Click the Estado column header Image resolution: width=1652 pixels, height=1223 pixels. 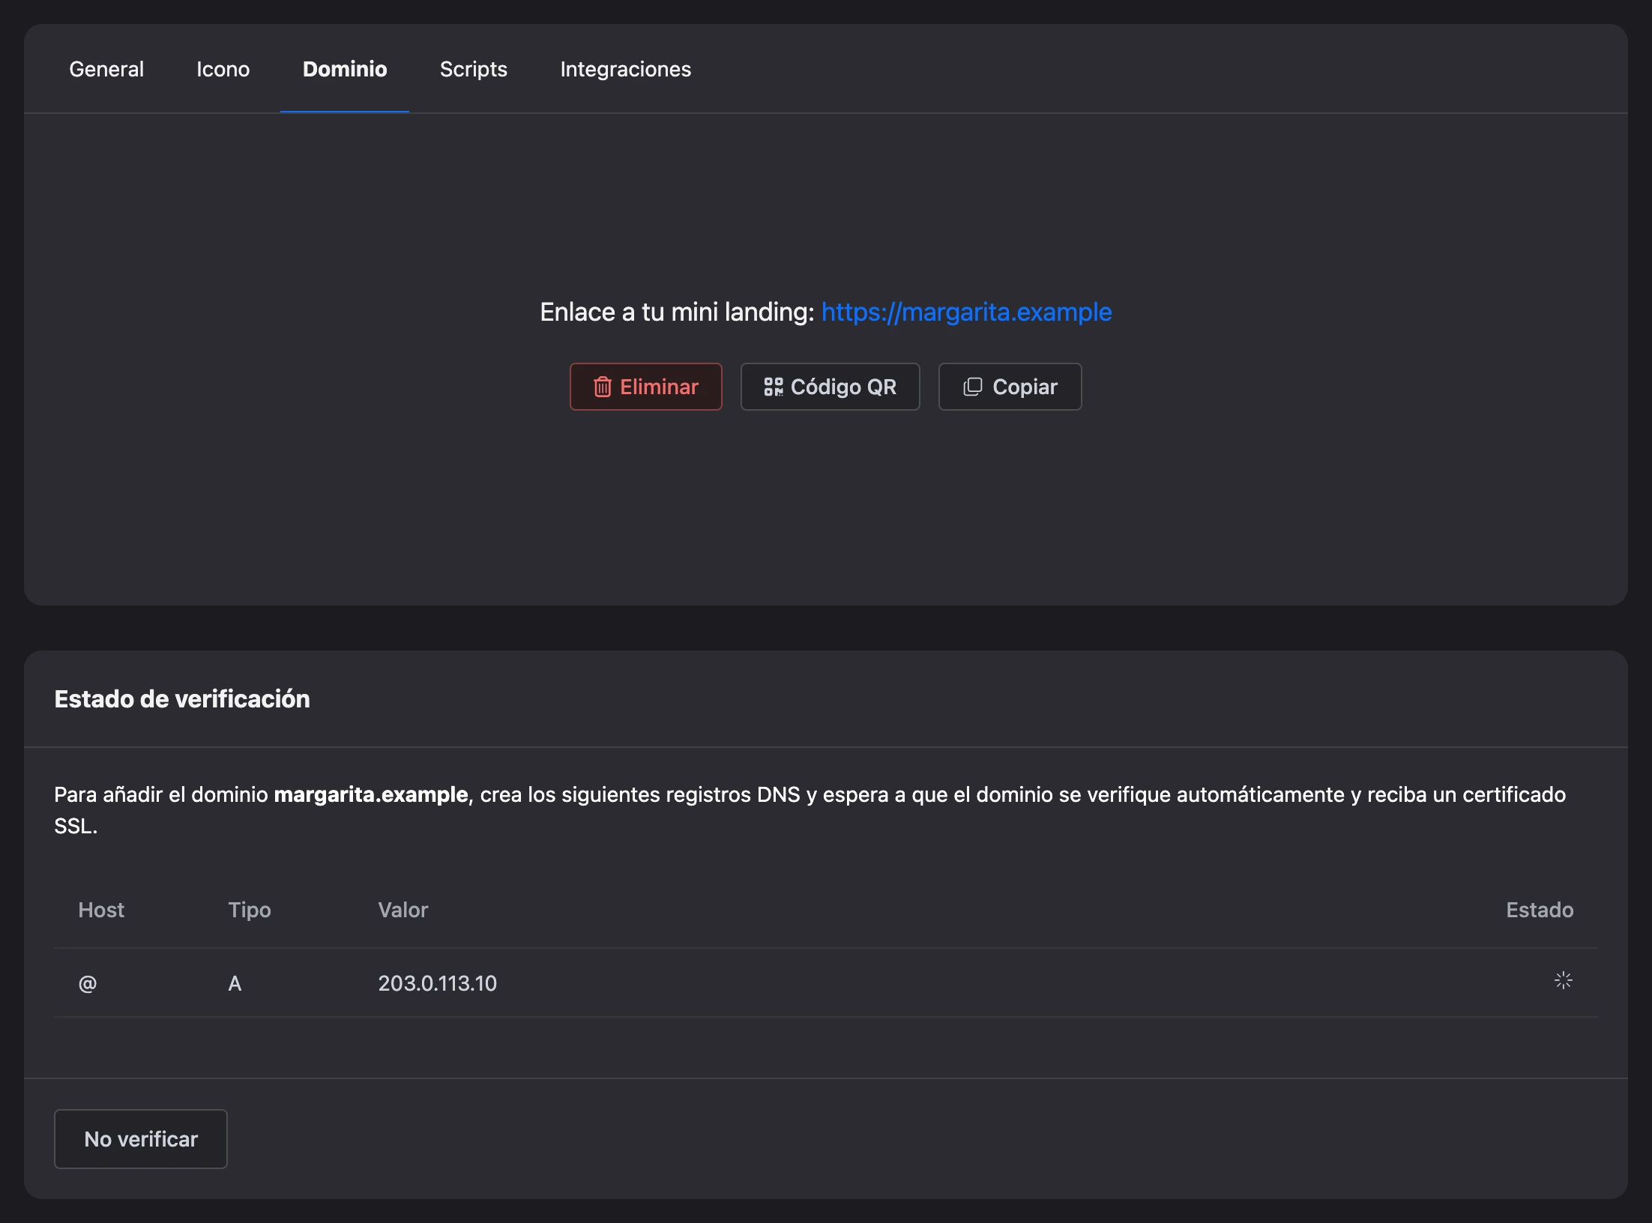coord(1540,910)
